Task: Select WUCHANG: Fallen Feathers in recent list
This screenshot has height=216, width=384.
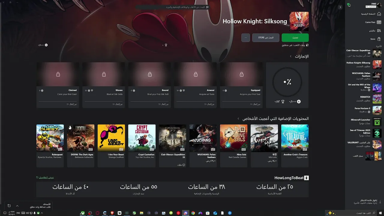Action: [364, 76]
